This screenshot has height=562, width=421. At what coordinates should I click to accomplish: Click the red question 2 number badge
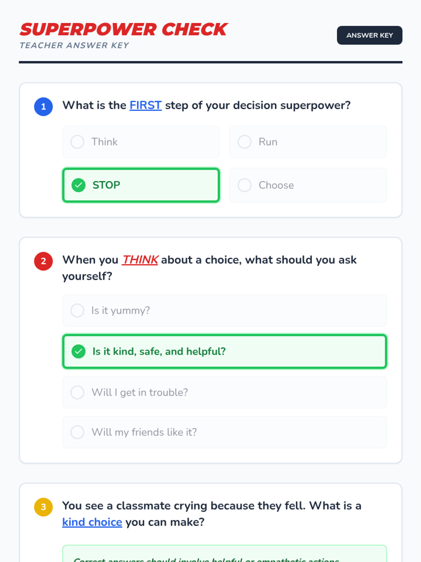(43, 261)
